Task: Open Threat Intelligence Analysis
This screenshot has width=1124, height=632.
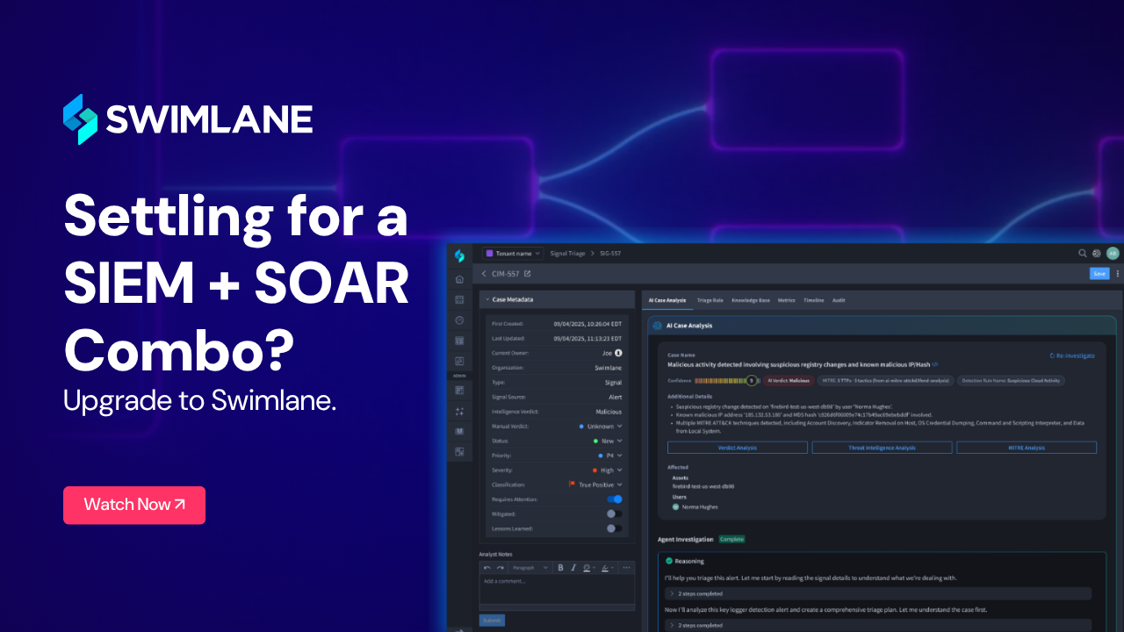Action: tap(882, 448)
